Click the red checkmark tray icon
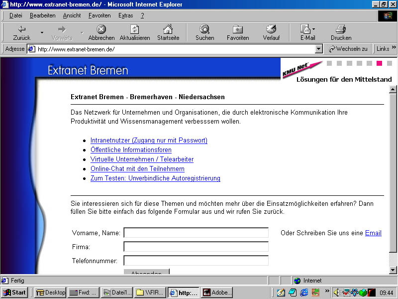This screenshot has height=299, width=398. (346, 293)
